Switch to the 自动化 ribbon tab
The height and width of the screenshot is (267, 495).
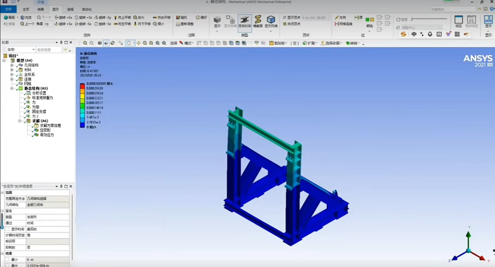click(x=87, y=9)
